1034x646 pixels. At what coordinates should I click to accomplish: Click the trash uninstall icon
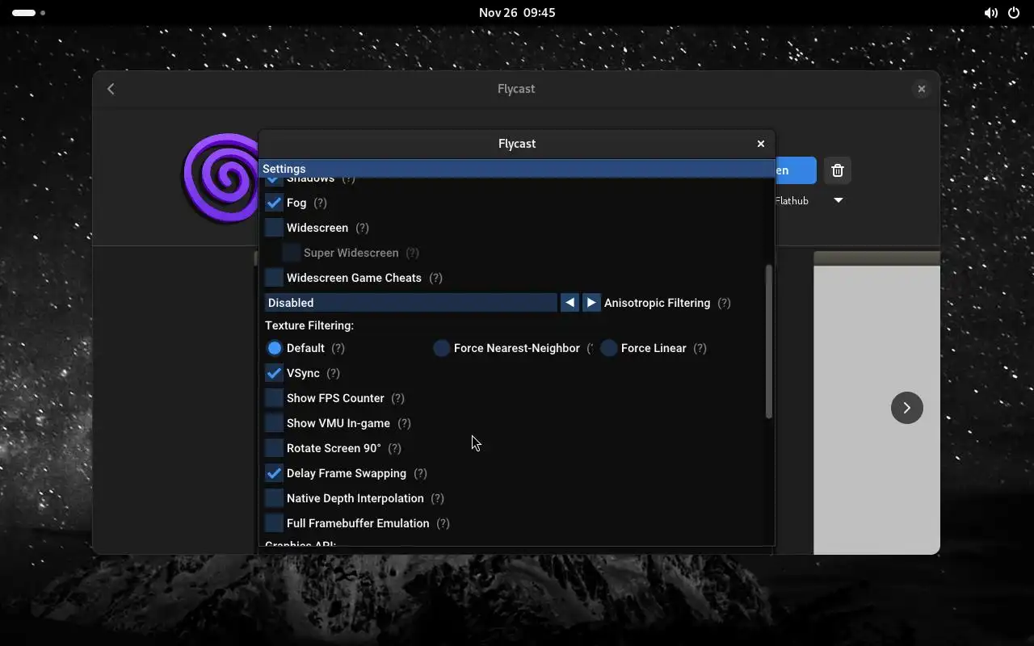pos(838,170)
